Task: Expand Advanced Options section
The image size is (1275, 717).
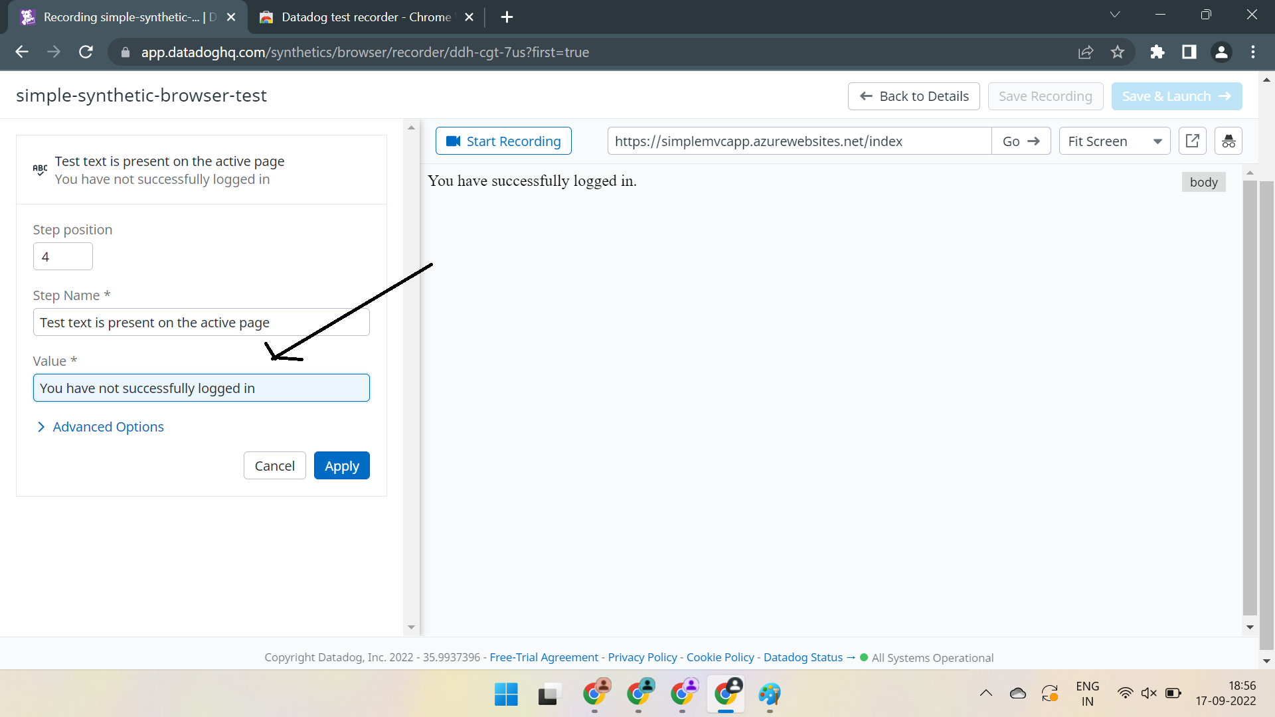Action: [108, 427]
